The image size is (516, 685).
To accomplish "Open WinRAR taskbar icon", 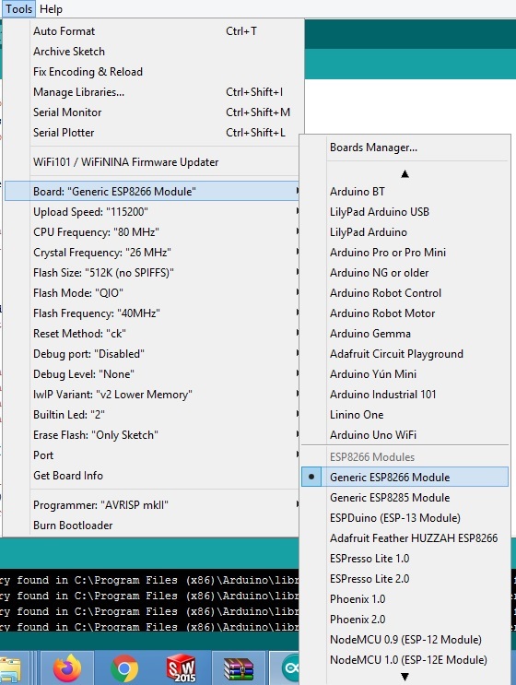I will pyautogui.click(x=239, y=668).
